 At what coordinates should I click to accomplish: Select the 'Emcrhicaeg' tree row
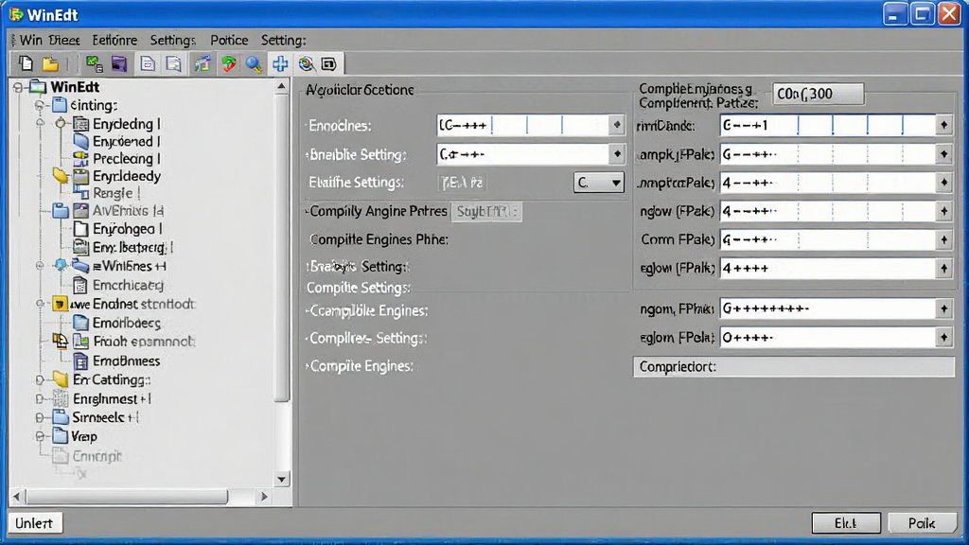coord(128,285)
